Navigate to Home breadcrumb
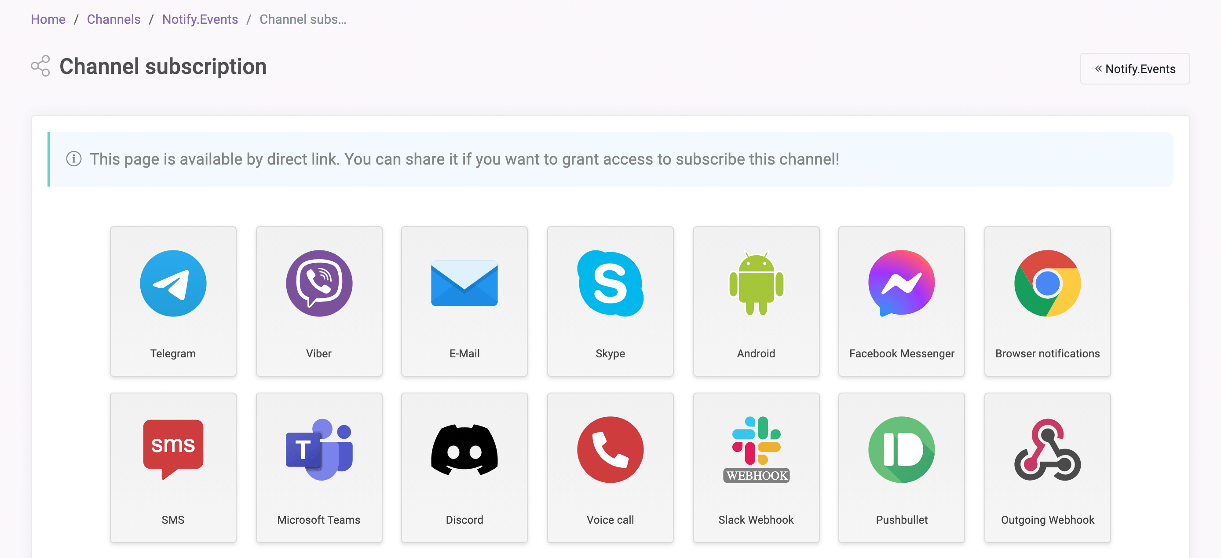Screen dimensions: 1221x558 tap(48, 19)
